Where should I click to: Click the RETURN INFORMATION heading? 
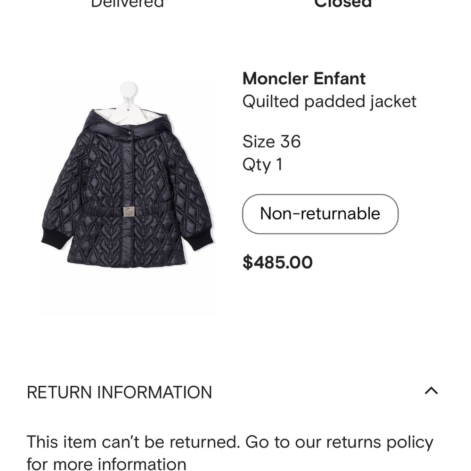(x=120, y=391)
